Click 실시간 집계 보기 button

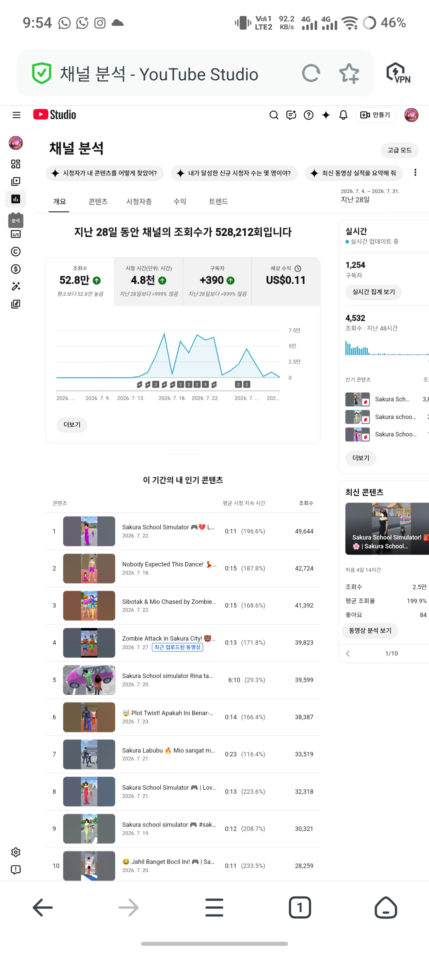click(374, 292)
